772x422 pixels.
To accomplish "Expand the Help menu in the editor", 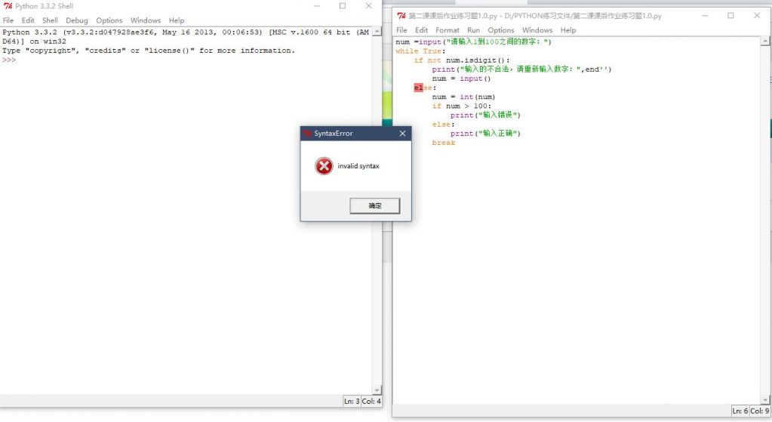I will click(x=568, y=30).
